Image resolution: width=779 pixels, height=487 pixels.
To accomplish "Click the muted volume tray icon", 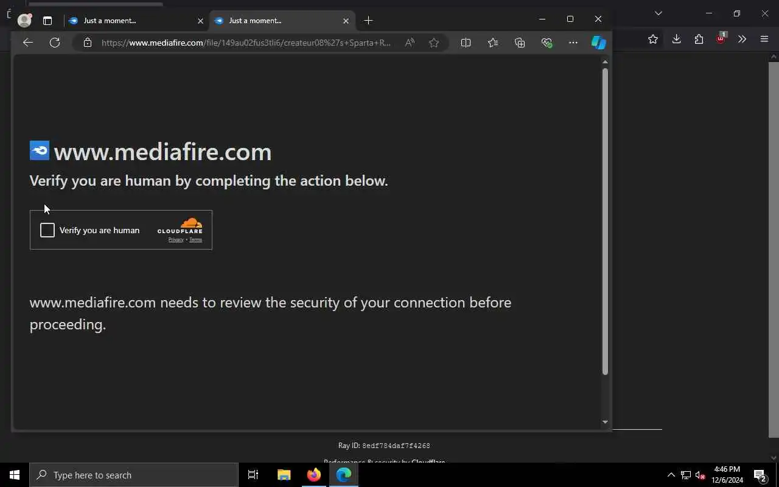I will coord(700,475).
